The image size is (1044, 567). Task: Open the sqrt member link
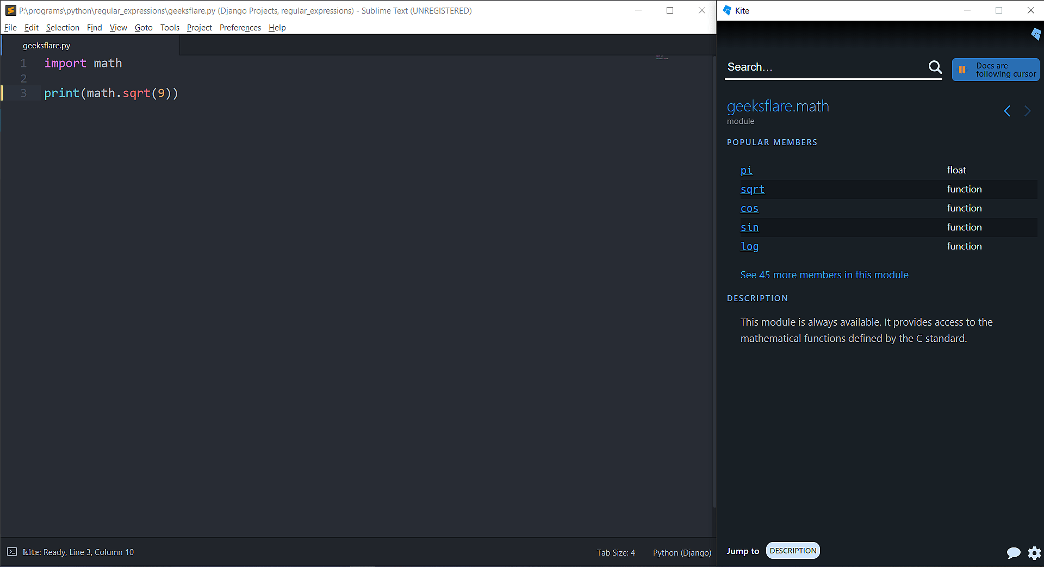click(x=752, y=189)
